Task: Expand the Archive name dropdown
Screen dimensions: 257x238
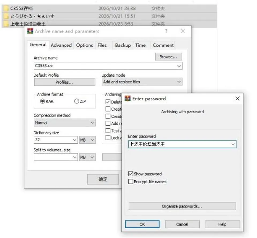Action: tap(179, 66)
